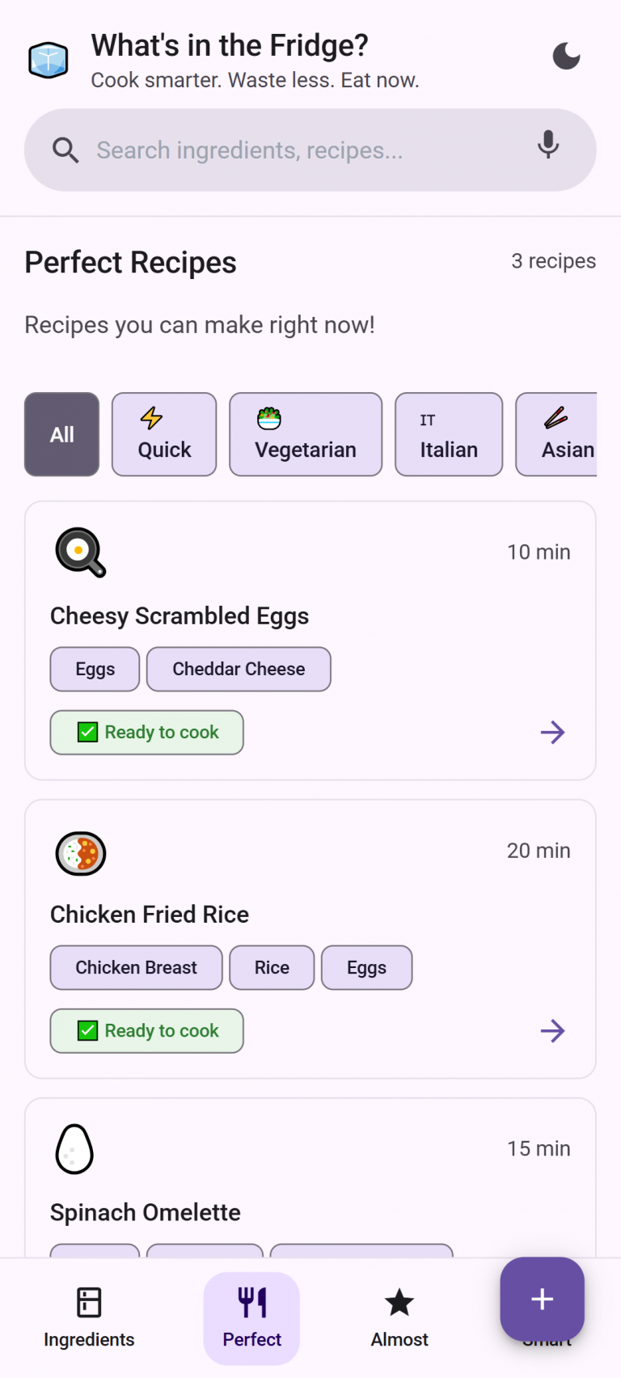Viewport: 621px width, 1378px height.
Task: Click the fried rice bowl icon
Action: [80, 853]
